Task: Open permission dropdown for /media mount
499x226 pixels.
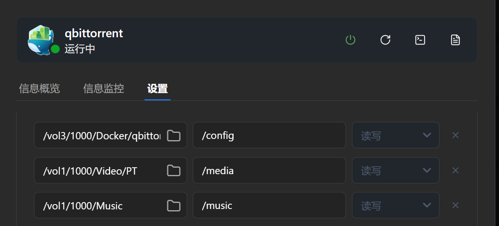Action: pyautogui.click(x=395, y=171)
